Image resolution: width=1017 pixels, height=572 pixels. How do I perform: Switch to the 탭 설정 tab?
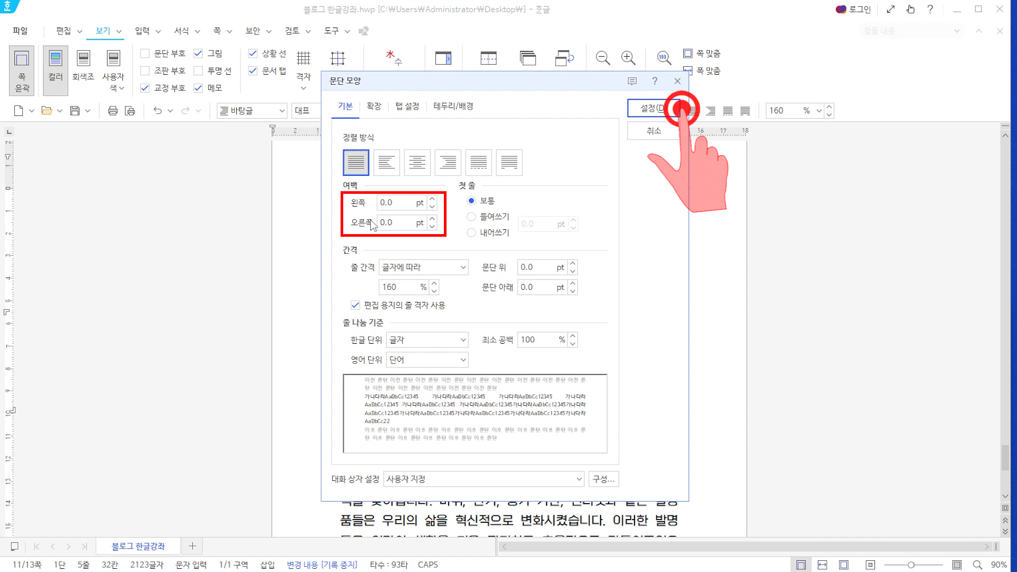(407, 106)
